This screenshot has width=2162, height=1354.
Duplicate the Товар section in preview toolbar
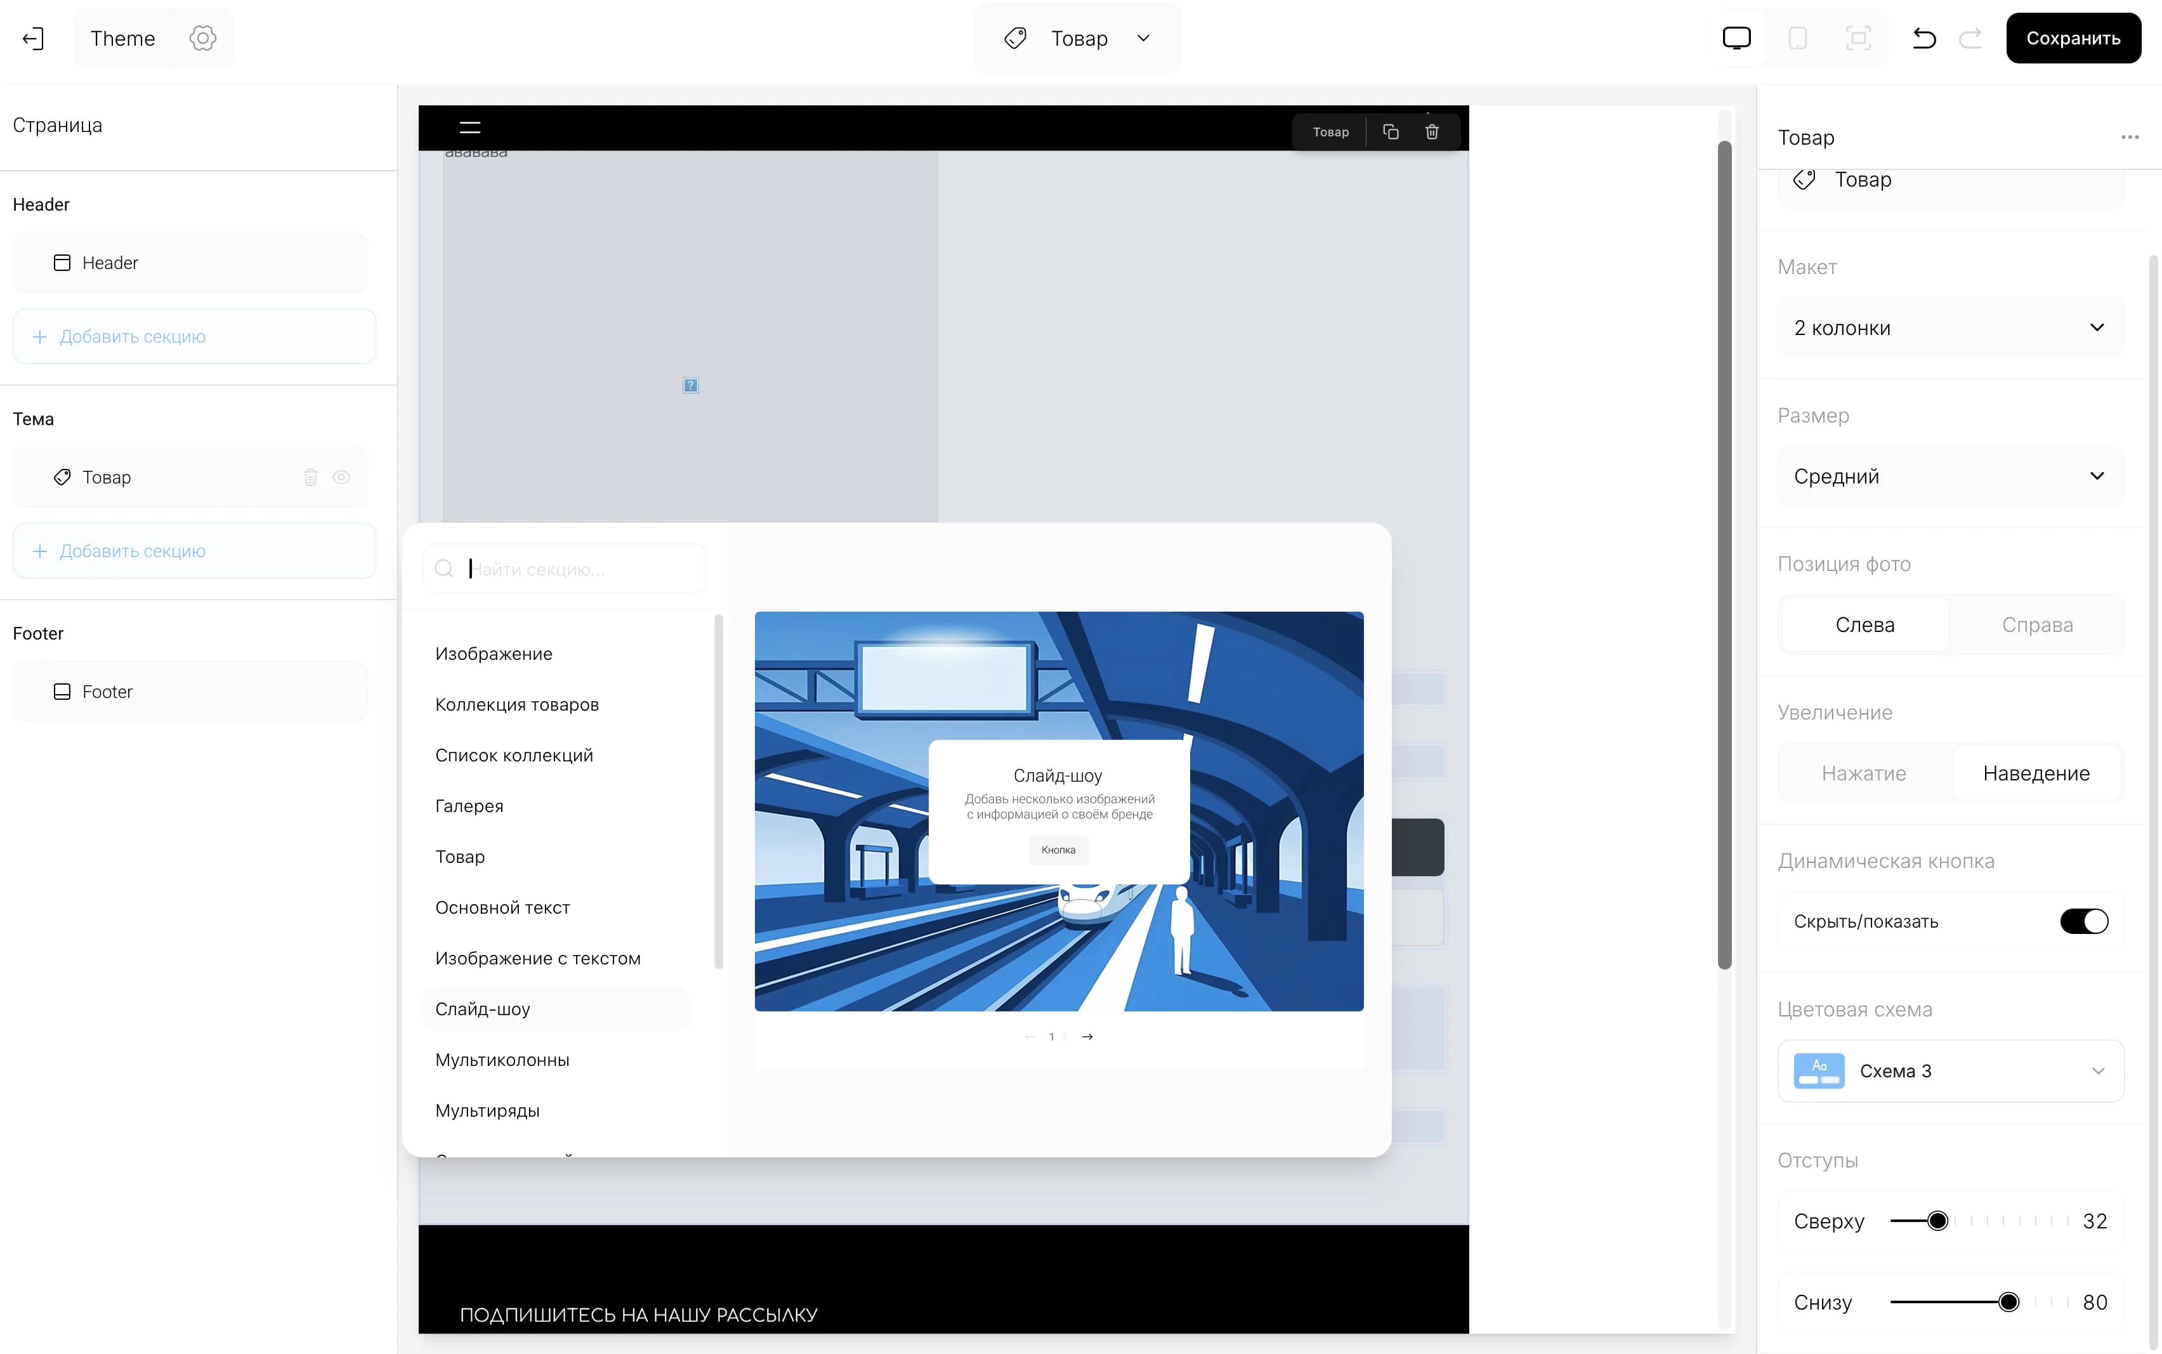1391,131
